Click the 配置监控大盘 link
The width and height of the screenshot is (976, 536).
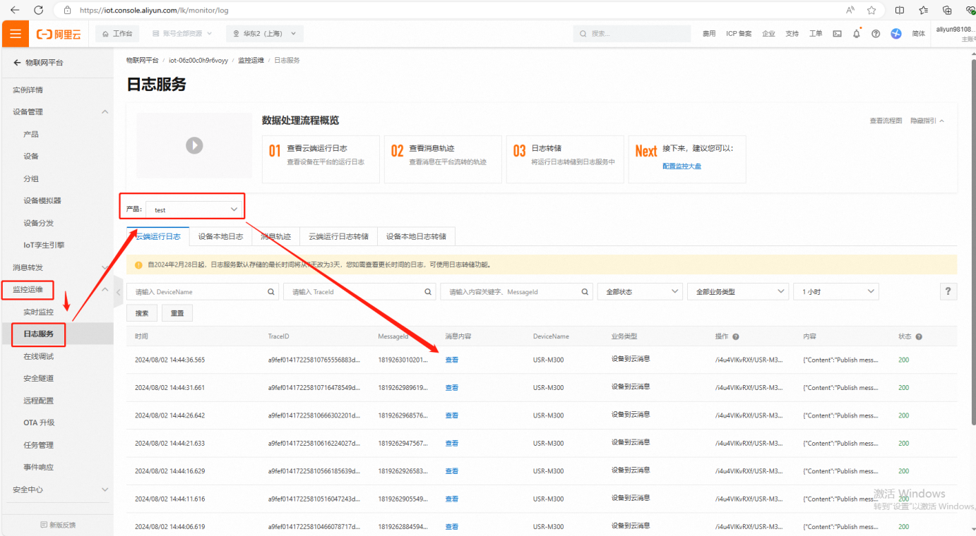pos(682,166)
